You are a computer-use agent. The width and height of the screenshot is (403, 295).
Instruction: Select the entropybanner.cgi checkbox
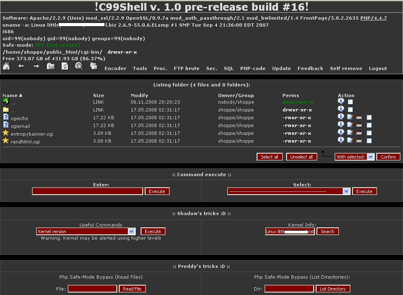pyautogui.click(x=369, y=133)
